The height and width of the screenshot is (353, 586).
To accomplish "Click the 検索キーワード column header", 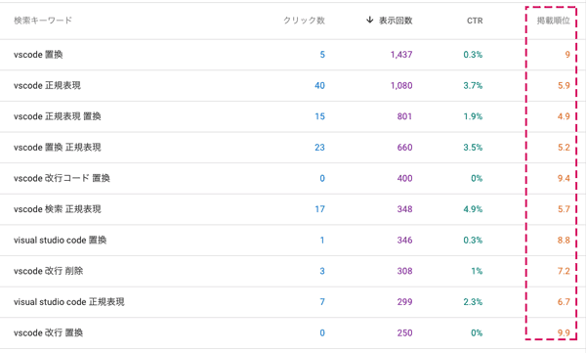I will [x=43, y=21].
